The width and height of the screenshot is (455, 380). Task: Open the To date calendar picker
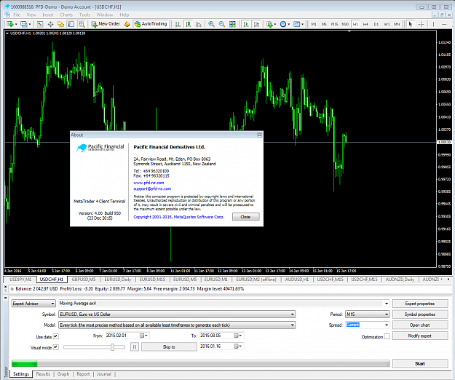[239, 336]
